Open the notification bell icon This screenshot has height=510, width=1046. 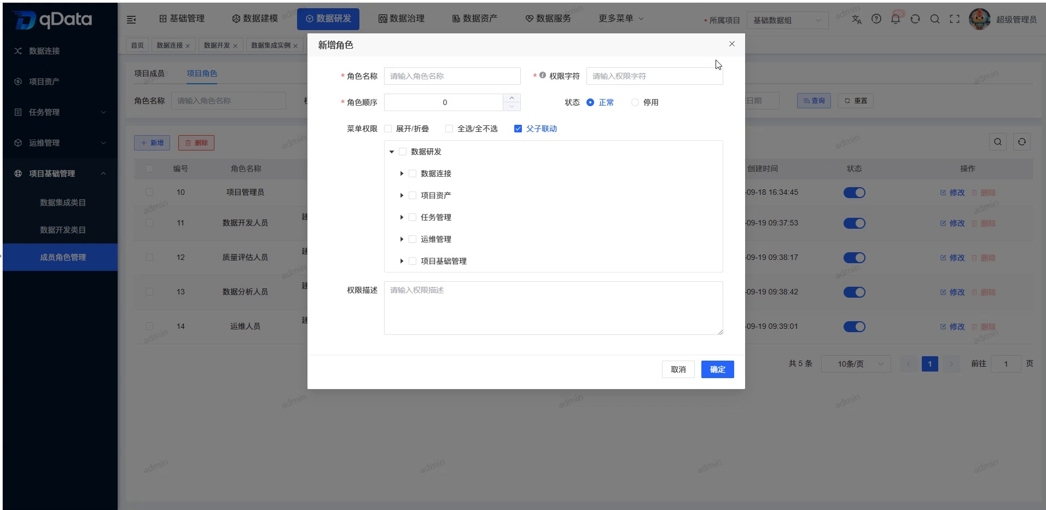pyautogui.click(x=896, y=19)
